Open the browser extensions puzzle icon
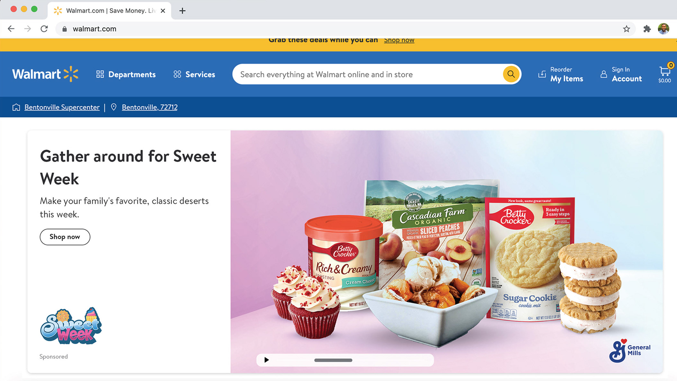The height and width of the screenshot is (381, 677). 647,29
